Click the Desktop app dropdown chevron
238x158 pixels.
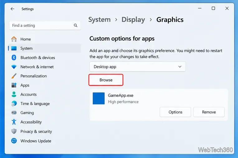[x=180, y=67]
